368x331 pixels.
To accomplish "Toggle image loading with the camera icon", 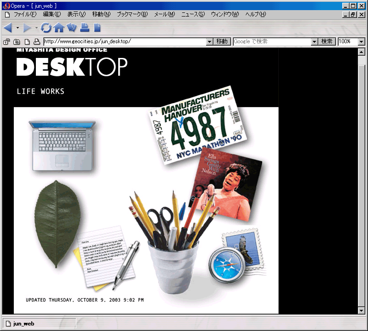I will (x=17, y=42).
